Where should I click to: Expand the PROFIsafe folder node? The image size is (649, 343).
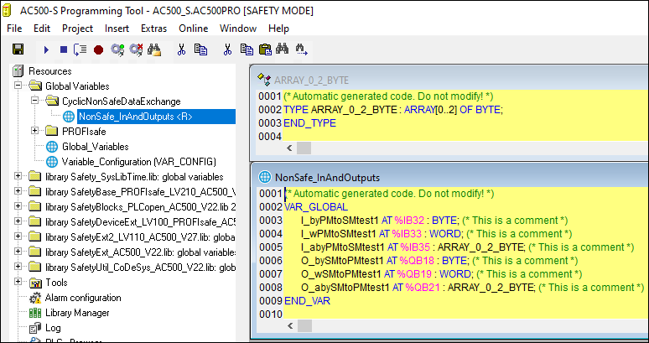pyautogui.click(x=34, y=131)
